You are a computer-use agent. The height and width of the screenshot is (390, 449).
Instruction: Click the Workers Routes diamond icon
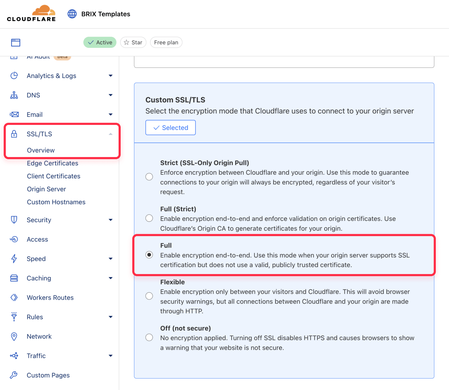click(x=14, y=298)
